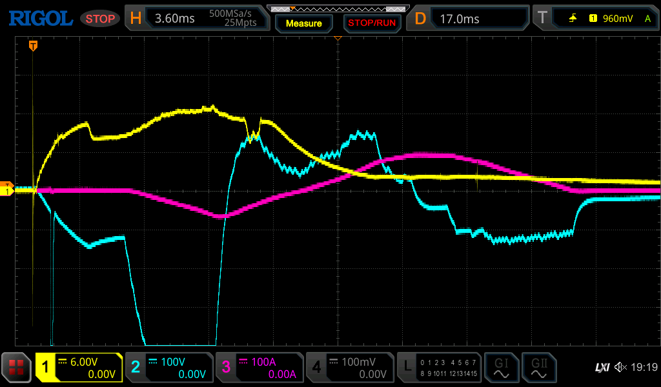Screen dimensions: 661x387
Task: Click the muted speaker sound icon
Action: point(620,368)
